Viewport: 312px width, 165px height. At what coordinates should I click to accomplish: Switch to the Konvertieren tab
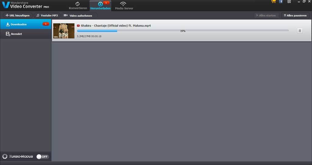(x=78, y=6)
